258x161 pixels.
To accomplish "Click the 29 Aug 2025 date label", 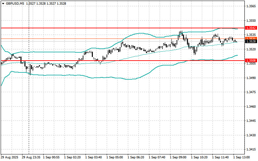I will (x=10, y=157).
